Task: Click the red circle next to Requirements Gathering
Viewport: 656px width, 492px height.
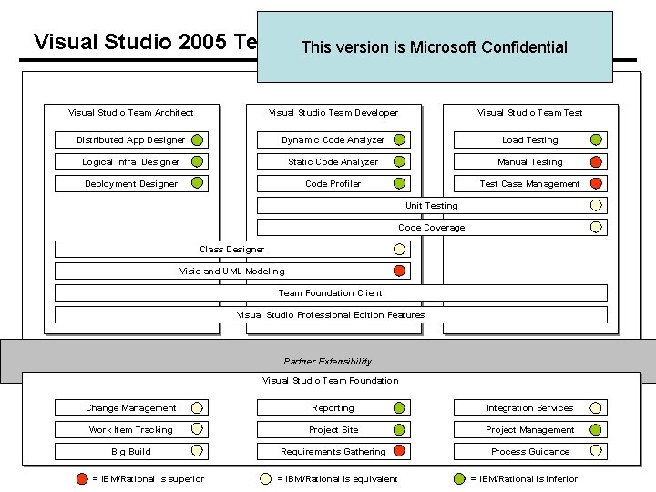Action: click(400, 451)
